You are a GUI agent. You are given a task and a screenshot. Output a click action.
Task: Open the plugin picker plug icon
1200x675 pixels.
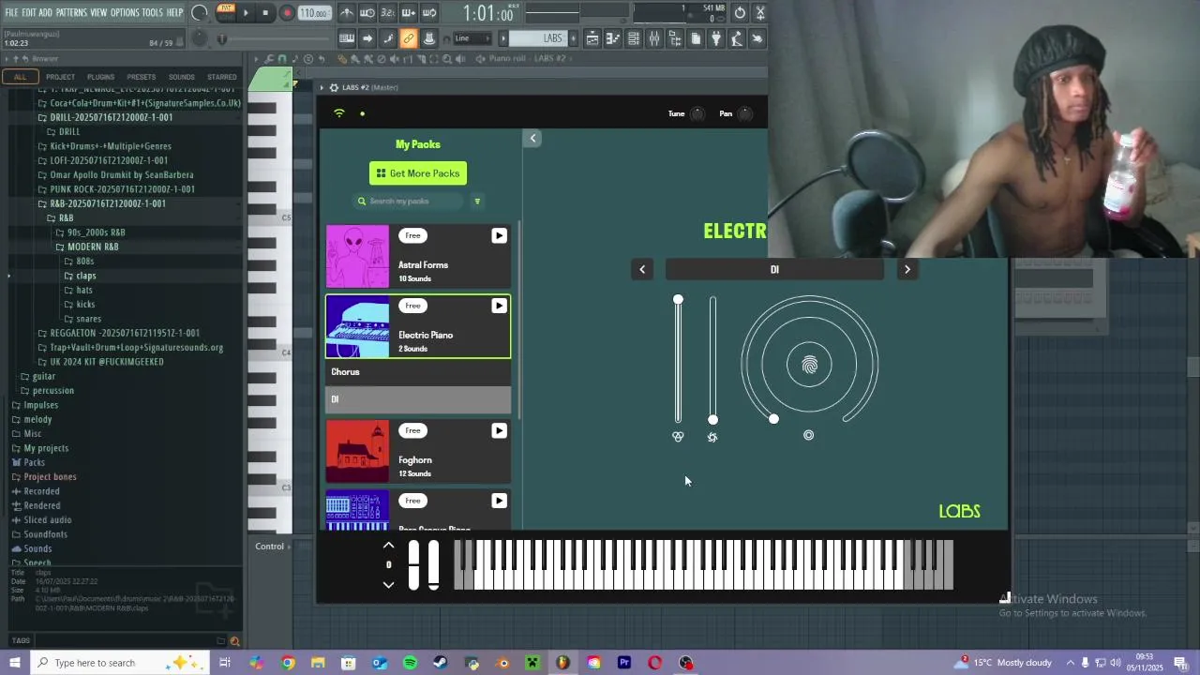coord(716,38)
